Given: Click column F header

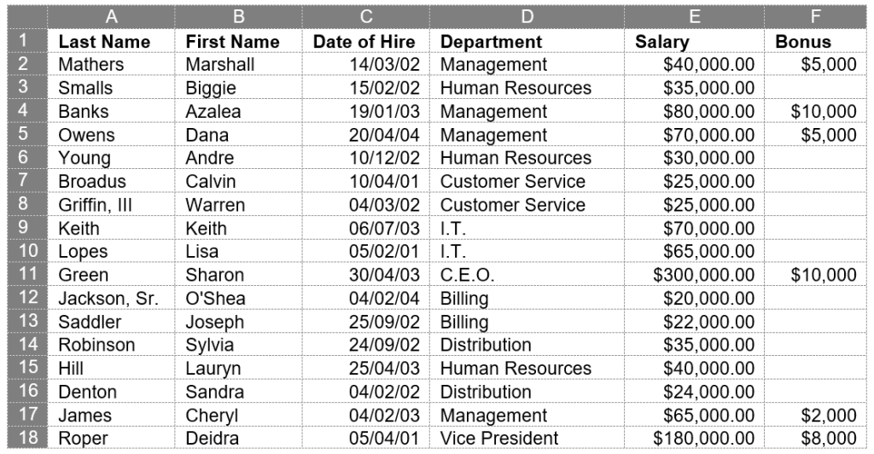Looking at the screenshot, I should tap(814, 16).
